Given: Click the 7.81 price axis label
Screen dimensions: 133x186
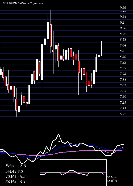Looking at the screenshot, I should coord(123,79).
